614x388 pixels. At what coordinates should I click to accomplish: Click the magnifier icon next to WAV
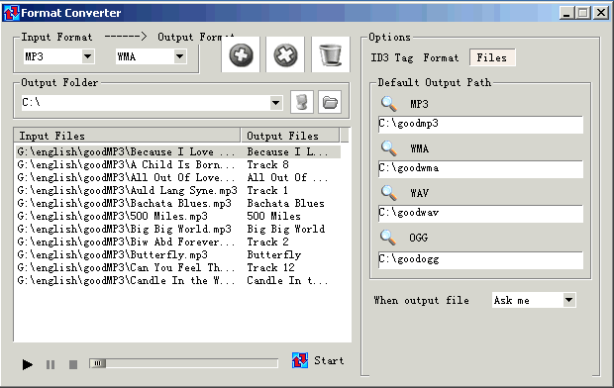(x=388, y=193)
